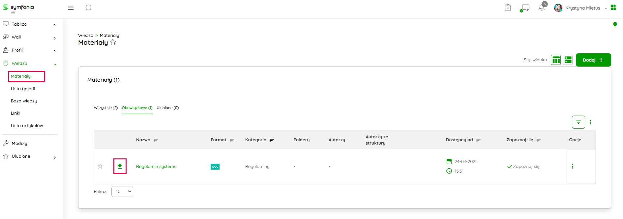Screen dimensions: 623x219
Task: Click the Dodaj button
Action: tap(593, 60)
